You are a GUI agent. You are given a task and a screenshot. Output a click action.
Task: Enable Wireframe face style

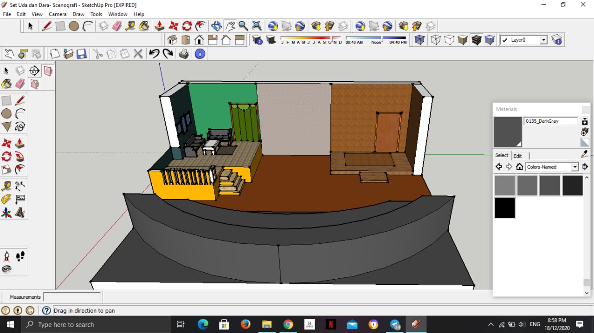[x=435, y=40]
